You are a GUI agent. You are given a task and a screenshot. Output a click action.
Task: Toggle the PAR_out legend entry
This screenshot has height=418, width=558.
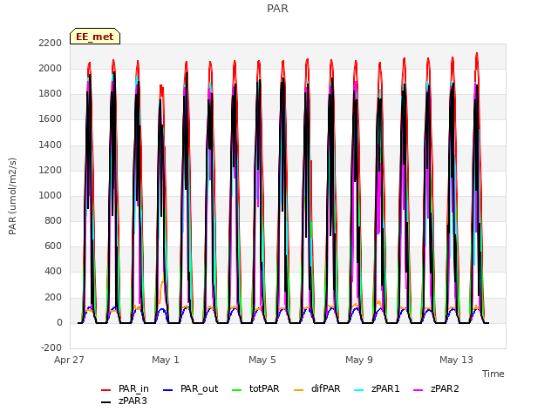coord(190,389)
